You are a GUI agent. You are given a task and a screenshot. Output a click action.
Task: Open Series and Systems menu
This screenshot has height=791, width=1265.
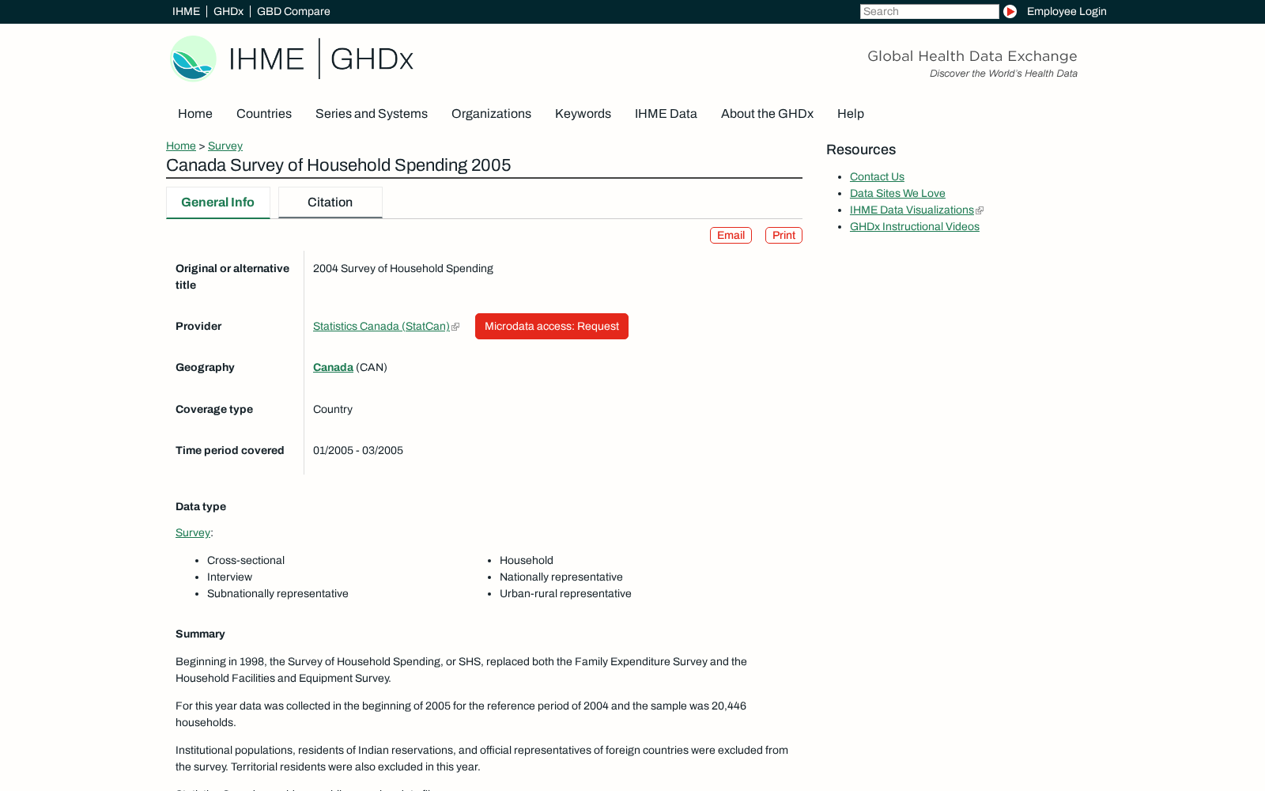coord(372,114)
